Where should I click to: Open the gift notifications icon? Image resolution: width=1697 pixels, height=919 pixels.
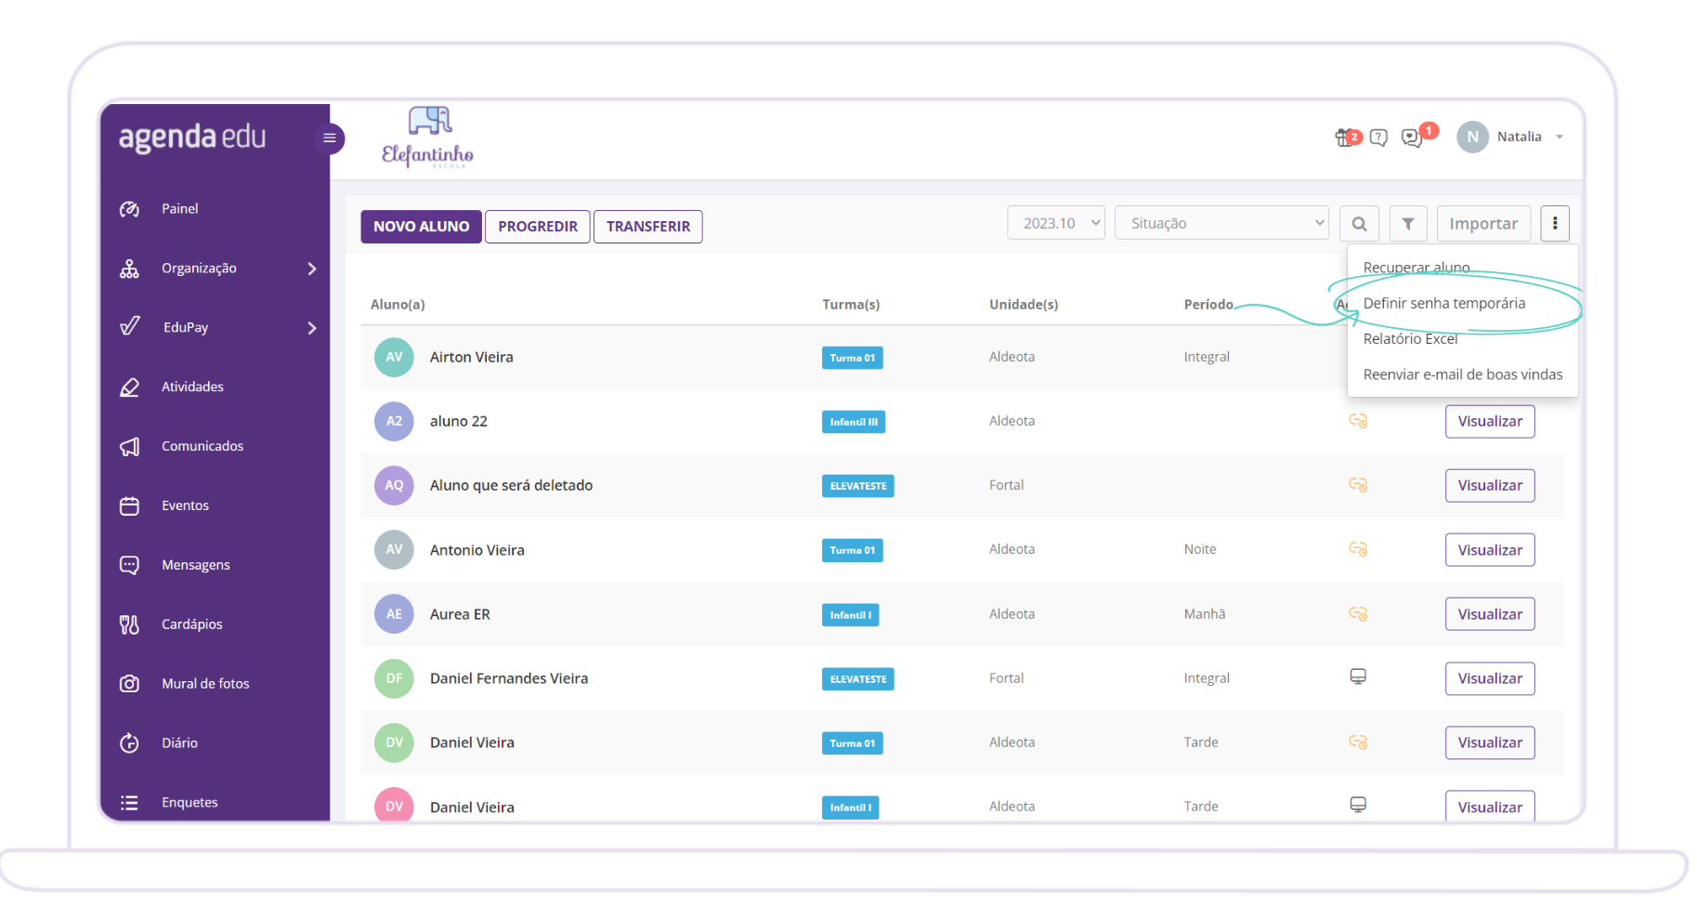(x=1346, y=138)
